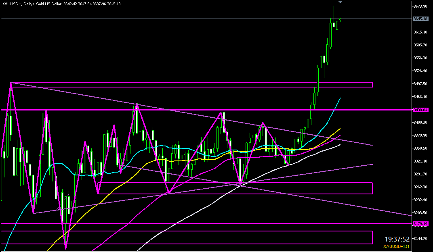Image resolution: width=433 pixels, height=252 pixels.
Task: Click the gray chart shift triangle marker
Action: pos(340,2)
